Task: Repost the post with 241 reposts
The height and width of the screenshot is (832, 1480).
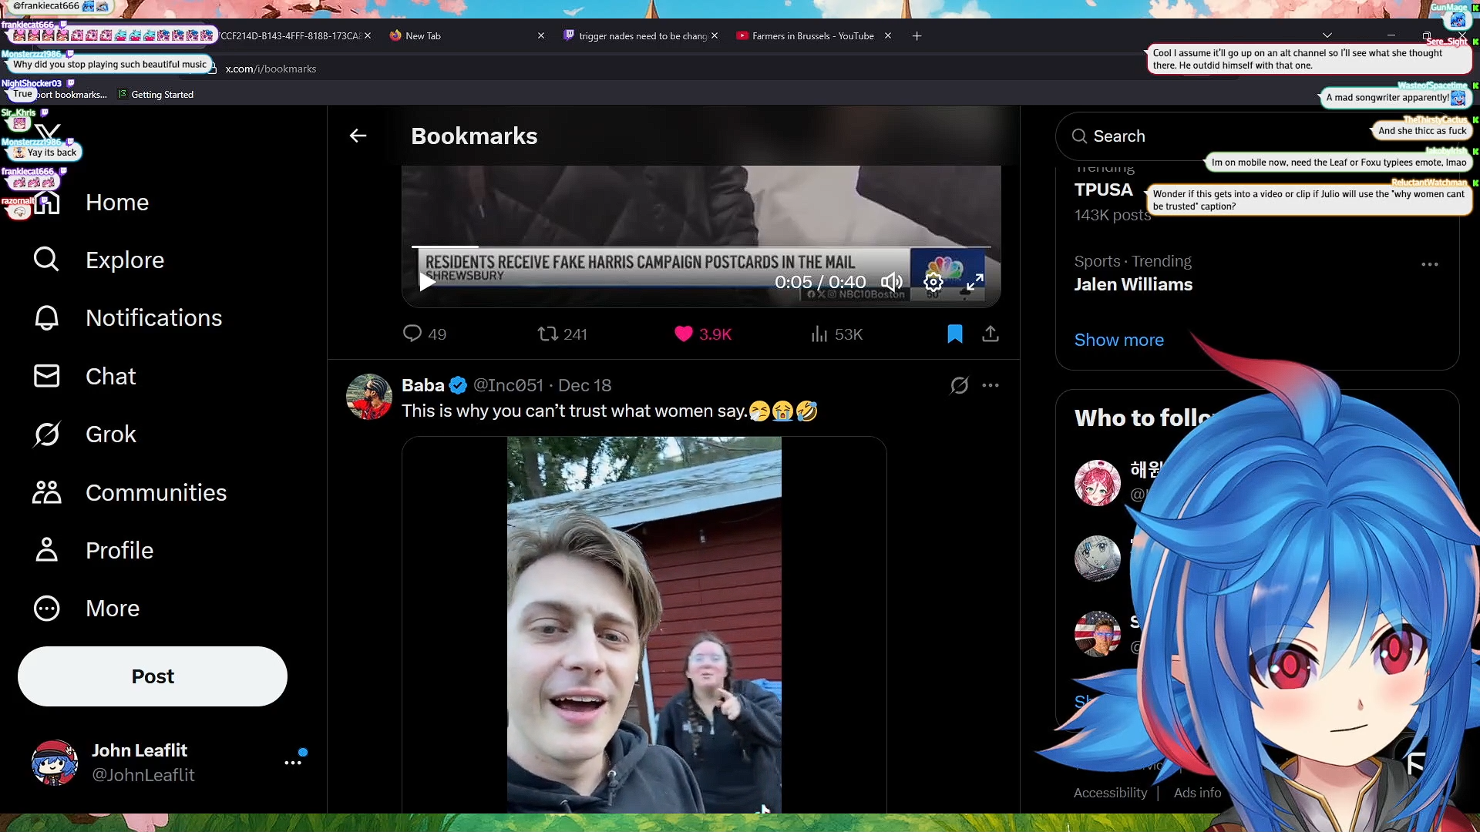Action: 548,334
